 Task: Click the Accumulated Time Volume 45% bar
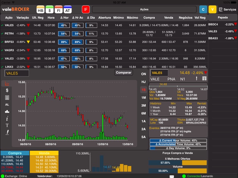178,144
